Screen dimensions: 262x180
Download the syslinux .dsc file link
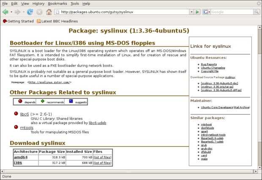click(x=220, y=83)
